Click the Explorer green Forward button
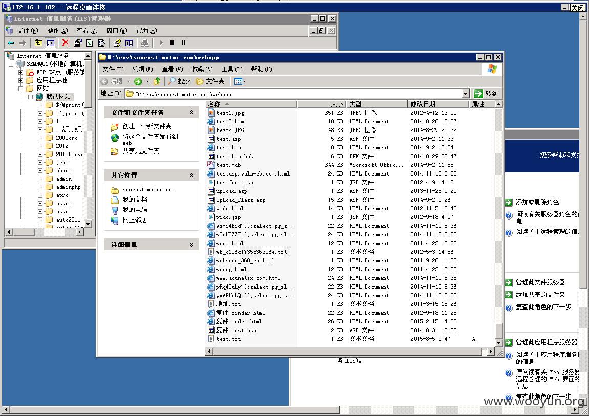Image resolution: width=589 pixels, height=416 pixels. point(138,81)
